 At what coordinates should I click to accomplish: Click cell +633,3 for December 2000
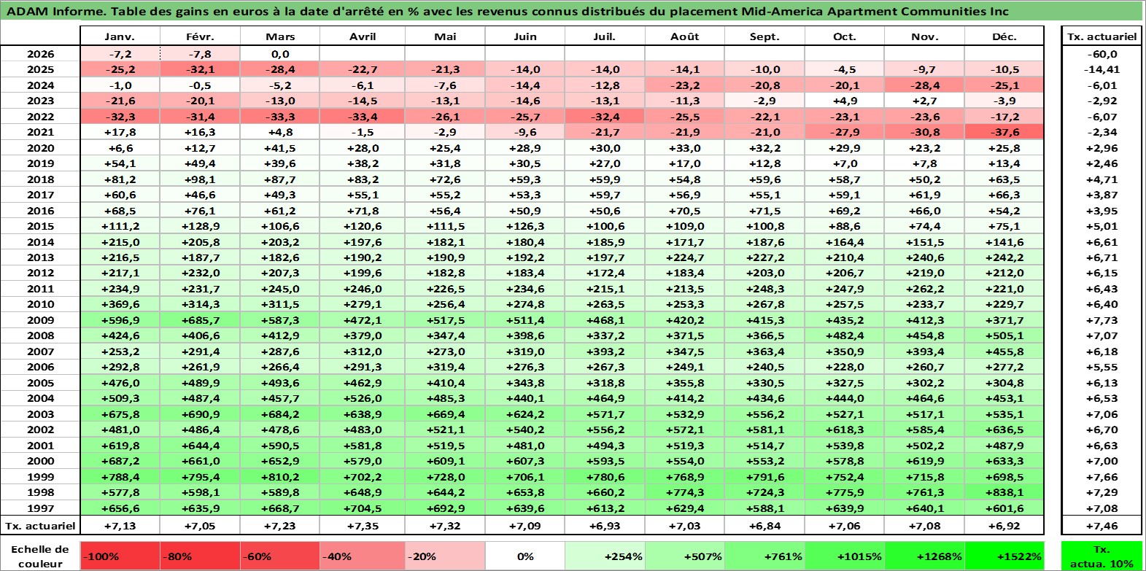point(1004,461)
